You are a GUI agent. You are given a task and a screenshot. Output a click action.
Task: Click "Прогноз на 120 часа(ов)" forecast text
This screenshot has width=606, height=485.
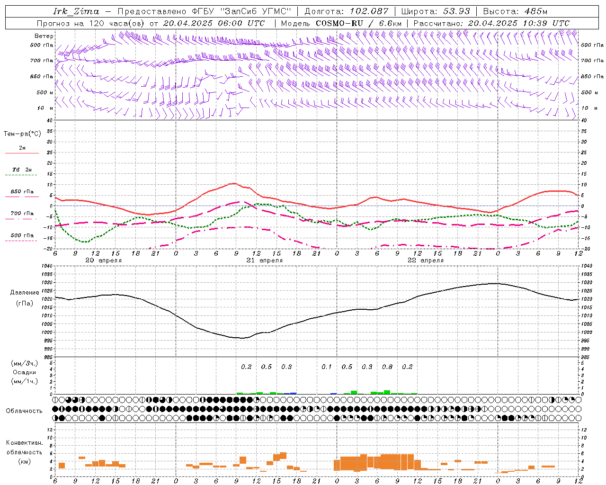[91, 23]
